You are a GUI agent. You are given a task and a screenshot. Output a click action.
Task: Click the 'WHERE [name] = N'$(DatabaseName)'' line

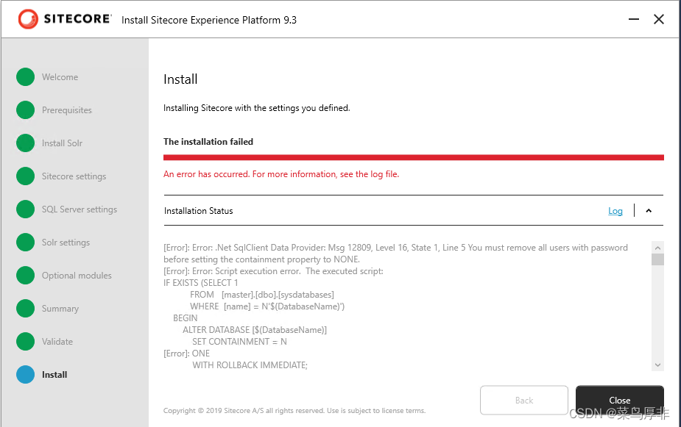267,306
